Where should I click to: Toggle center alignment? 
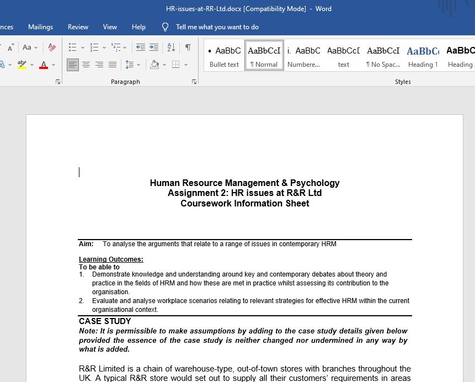point(86,65)
